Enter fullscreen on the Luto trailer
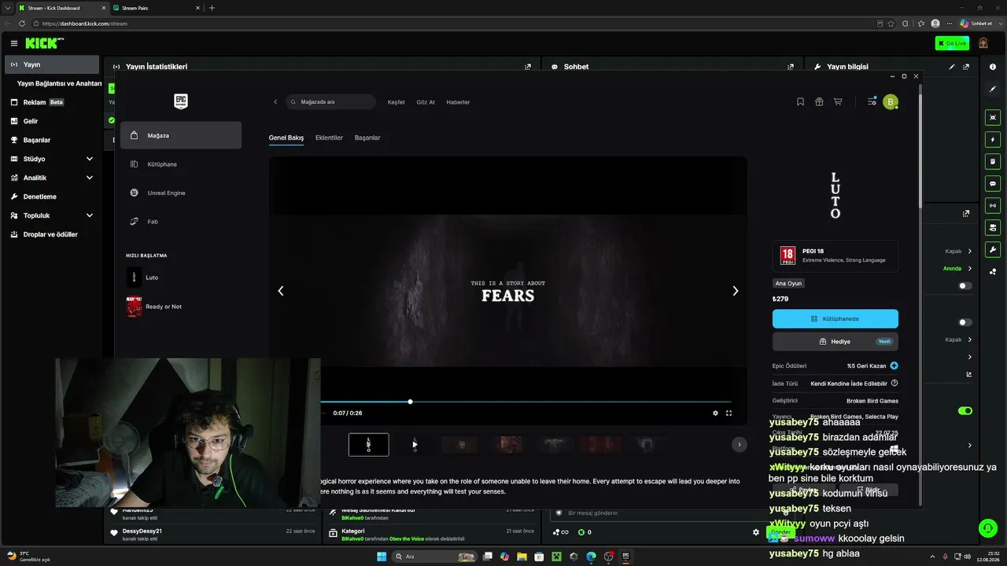Image resolution: width=1007 pixels, height=566 pixels. pyautogui.click(x=729, y=413)
